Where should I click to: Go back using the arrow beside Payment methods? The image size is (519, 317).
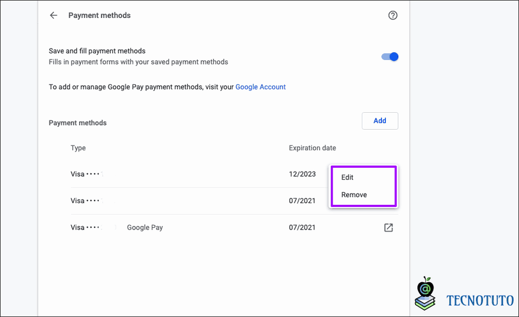[53, 15]
